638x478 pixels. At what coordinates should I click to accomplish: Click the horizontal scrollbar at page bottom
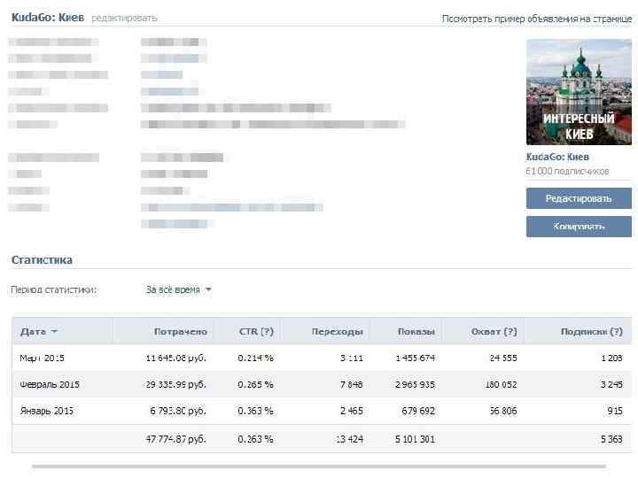(x=319, y=466)
